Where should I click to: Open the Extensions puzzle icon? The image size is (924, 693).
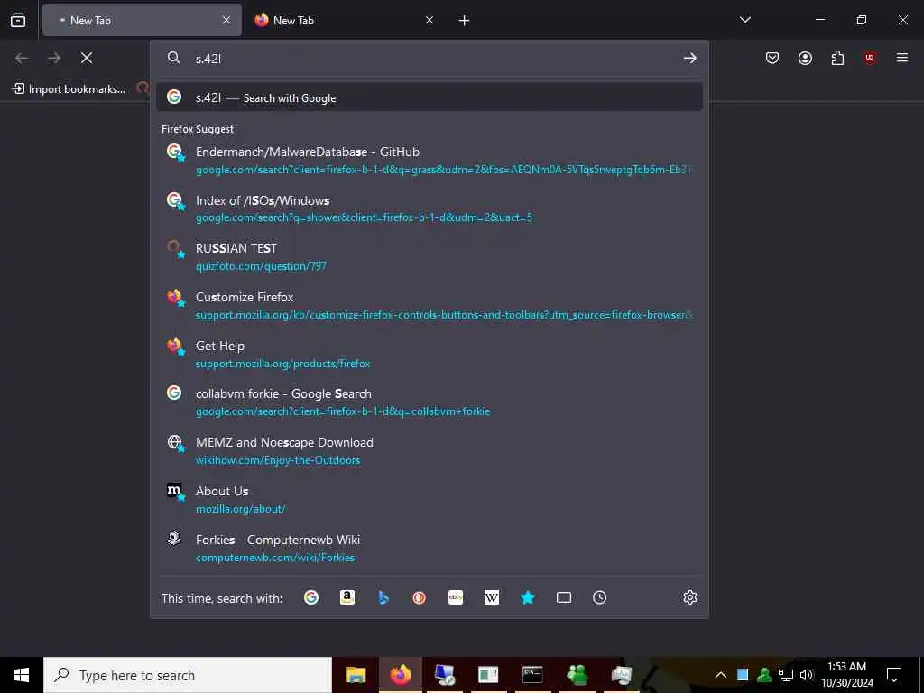(837, 58)
